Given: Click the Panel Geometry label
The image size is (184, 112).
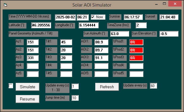Looking at the screenshot, I should pos(33,34).
